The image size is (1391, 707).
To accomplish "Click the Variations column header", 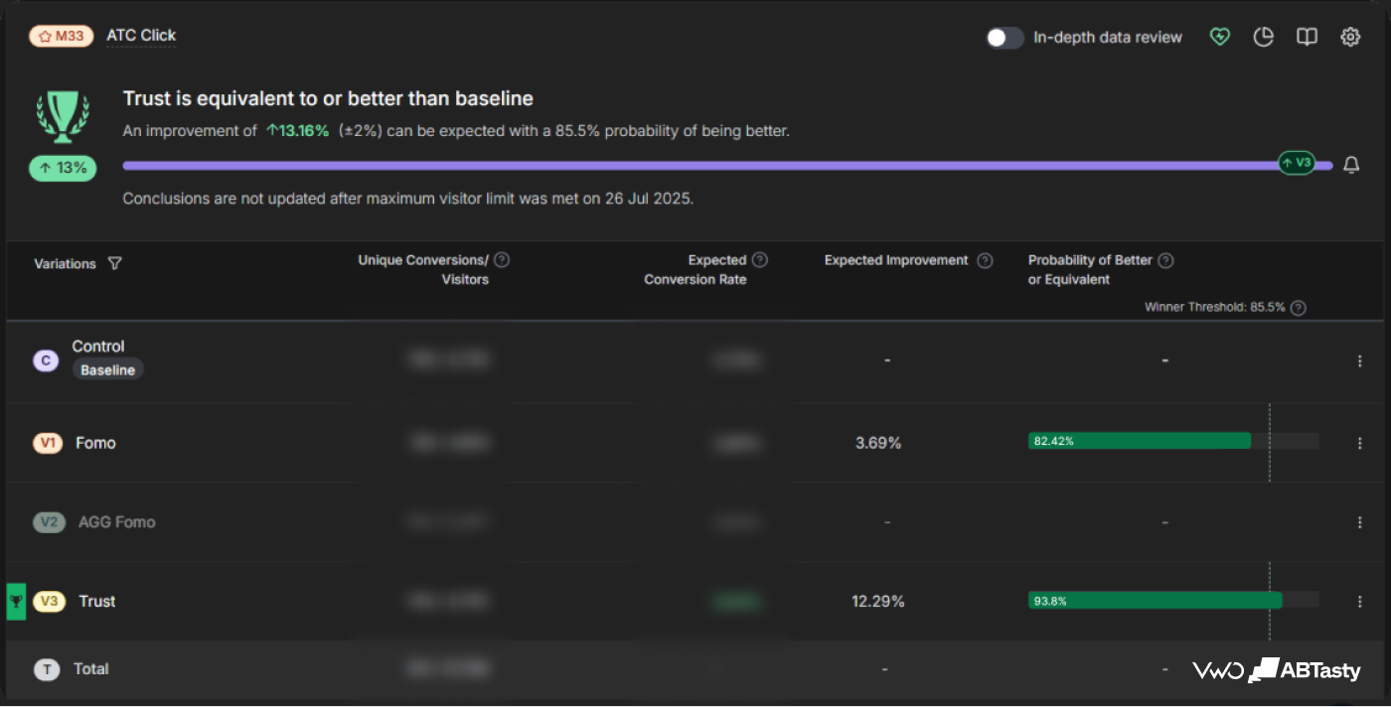I will [x=65, y=264].
